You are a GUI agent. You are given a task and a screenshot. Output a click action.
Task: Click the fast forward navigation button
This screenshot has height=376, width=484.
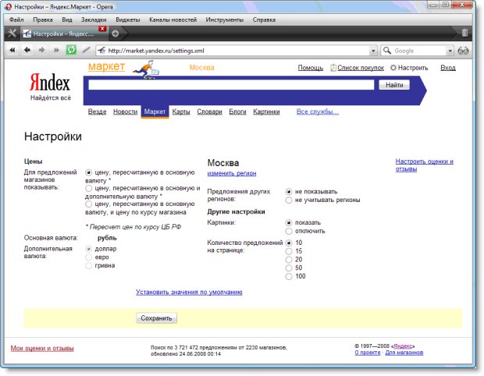[56, 50]
